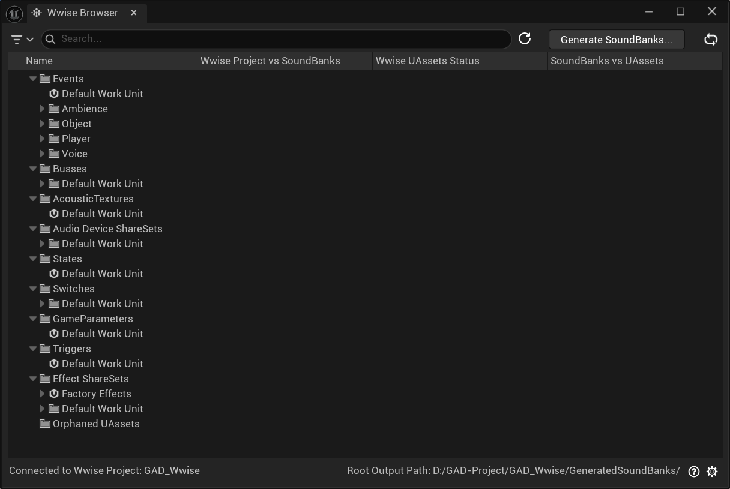Open the filter options dropdown
730x489 pixels.
click(22, 39)
